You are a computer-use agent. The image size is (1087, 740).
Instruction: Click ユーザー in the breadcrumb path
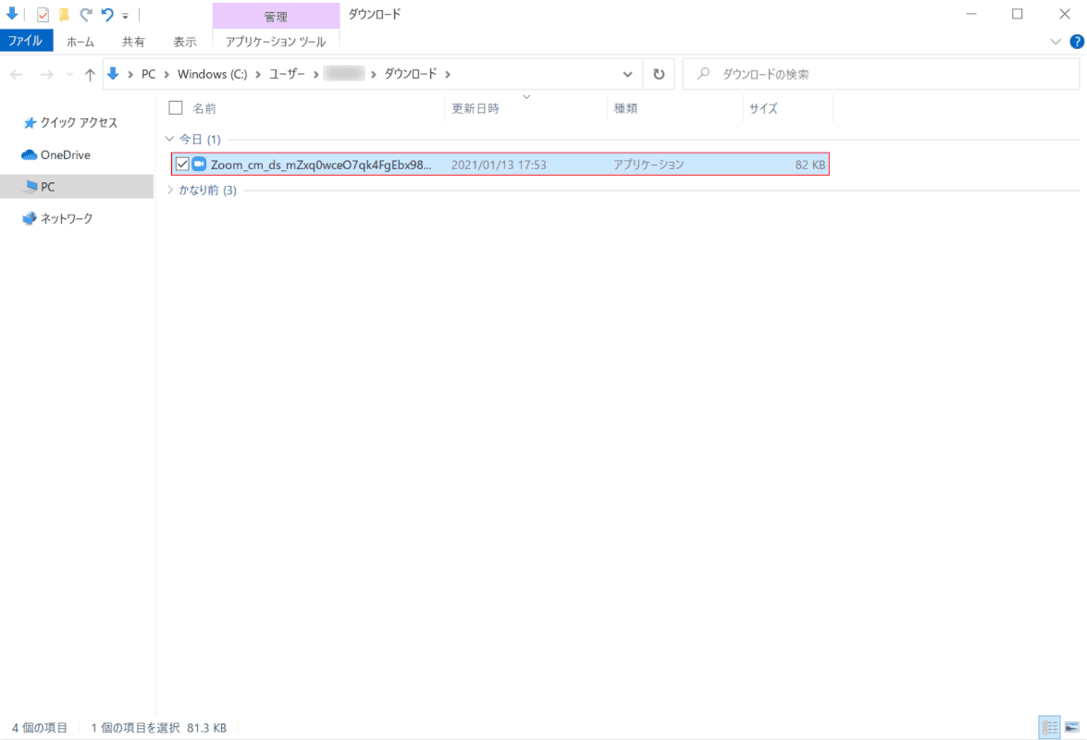pyautogui.click(x=287, y=74)
